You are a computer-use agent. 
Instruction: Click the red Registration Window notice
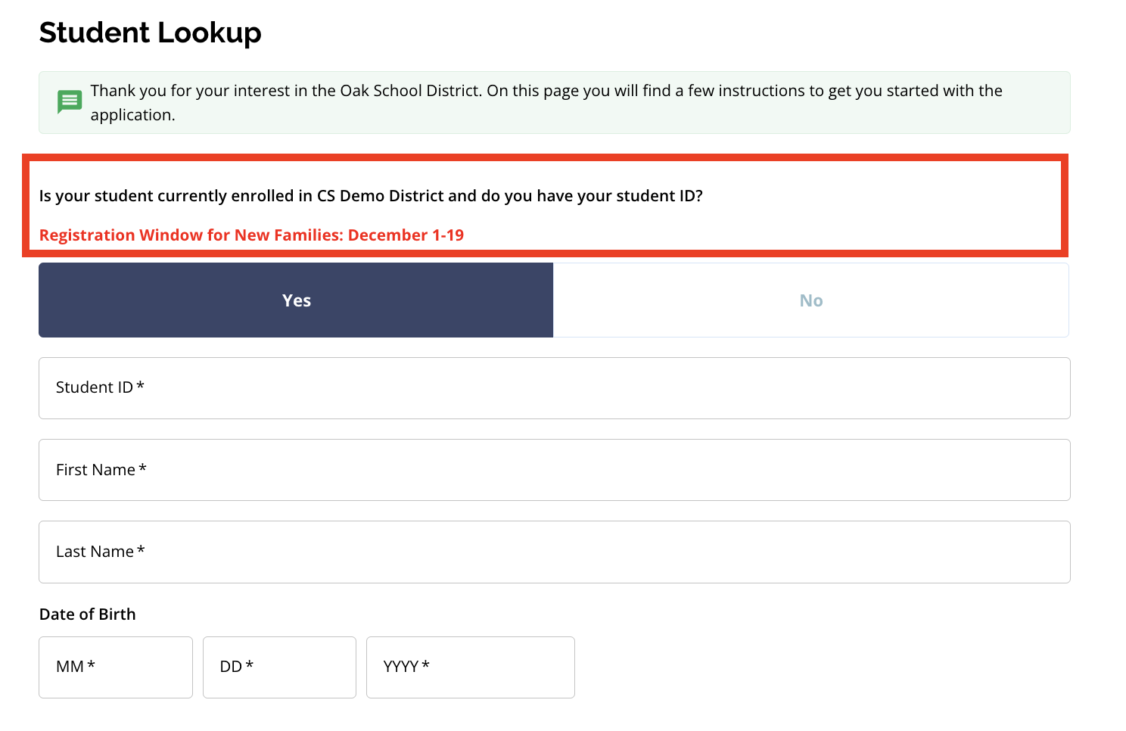click(x=251, y=235)
